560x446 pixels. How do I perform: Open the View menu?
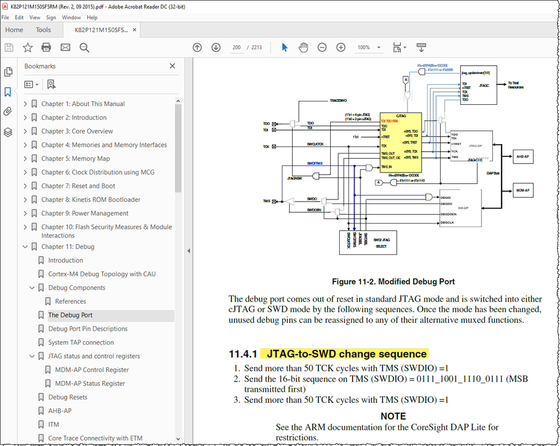pos(35,17)
